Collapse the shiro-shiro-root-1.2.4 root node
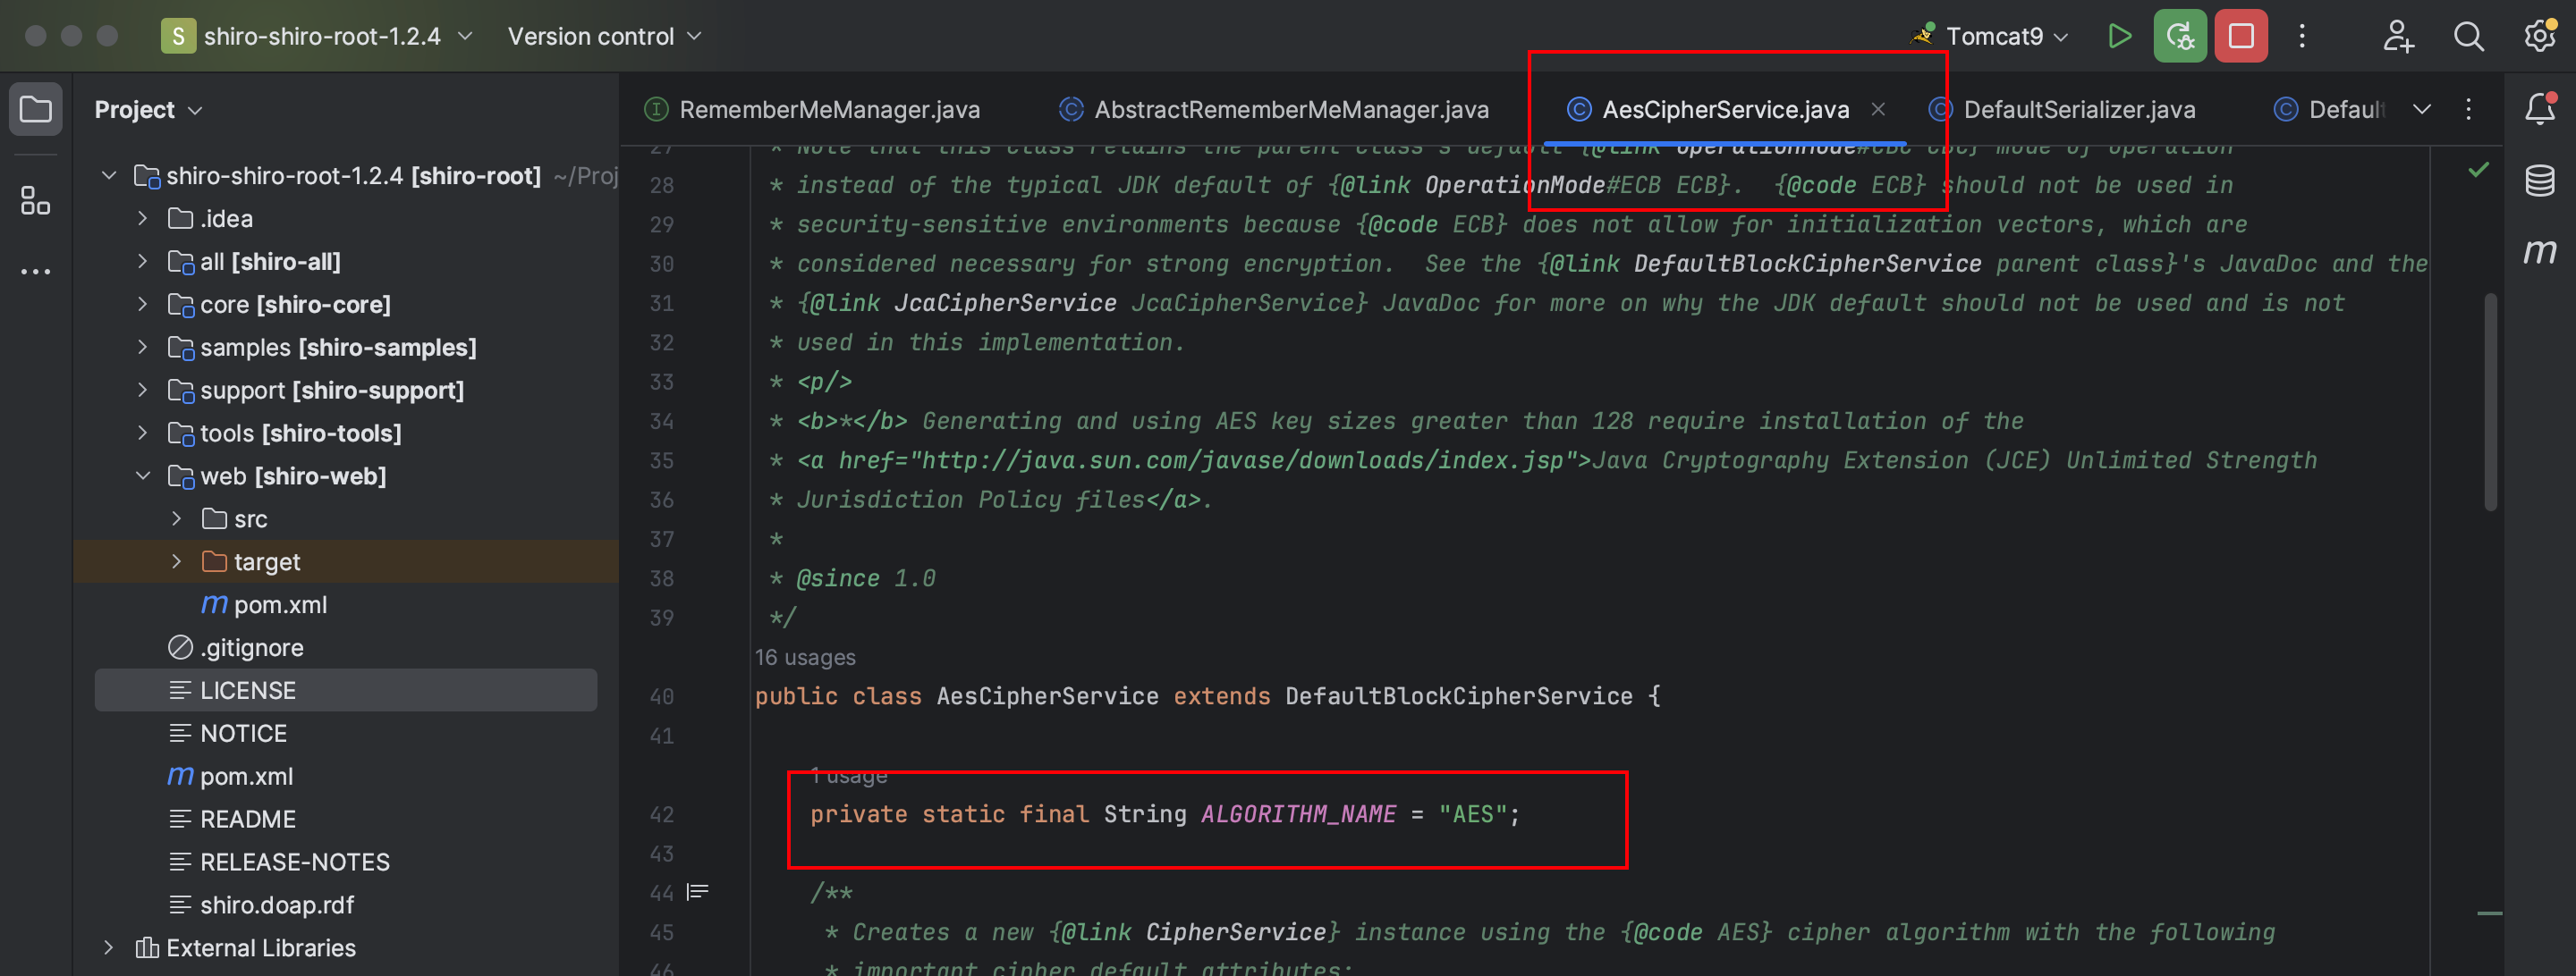The image size is (2576, 976). coord(109,176)
